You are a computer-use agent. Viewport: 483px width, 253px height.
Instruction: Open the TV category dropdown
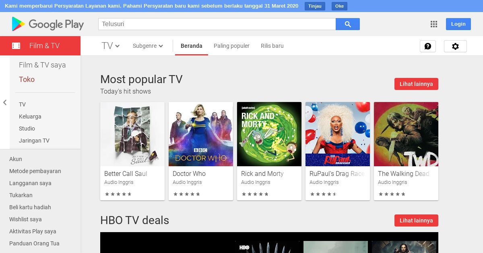point(111,46)
